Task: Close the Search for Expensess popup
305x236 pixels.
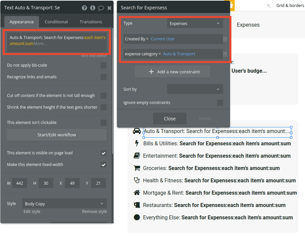Action: coord(169,118)
